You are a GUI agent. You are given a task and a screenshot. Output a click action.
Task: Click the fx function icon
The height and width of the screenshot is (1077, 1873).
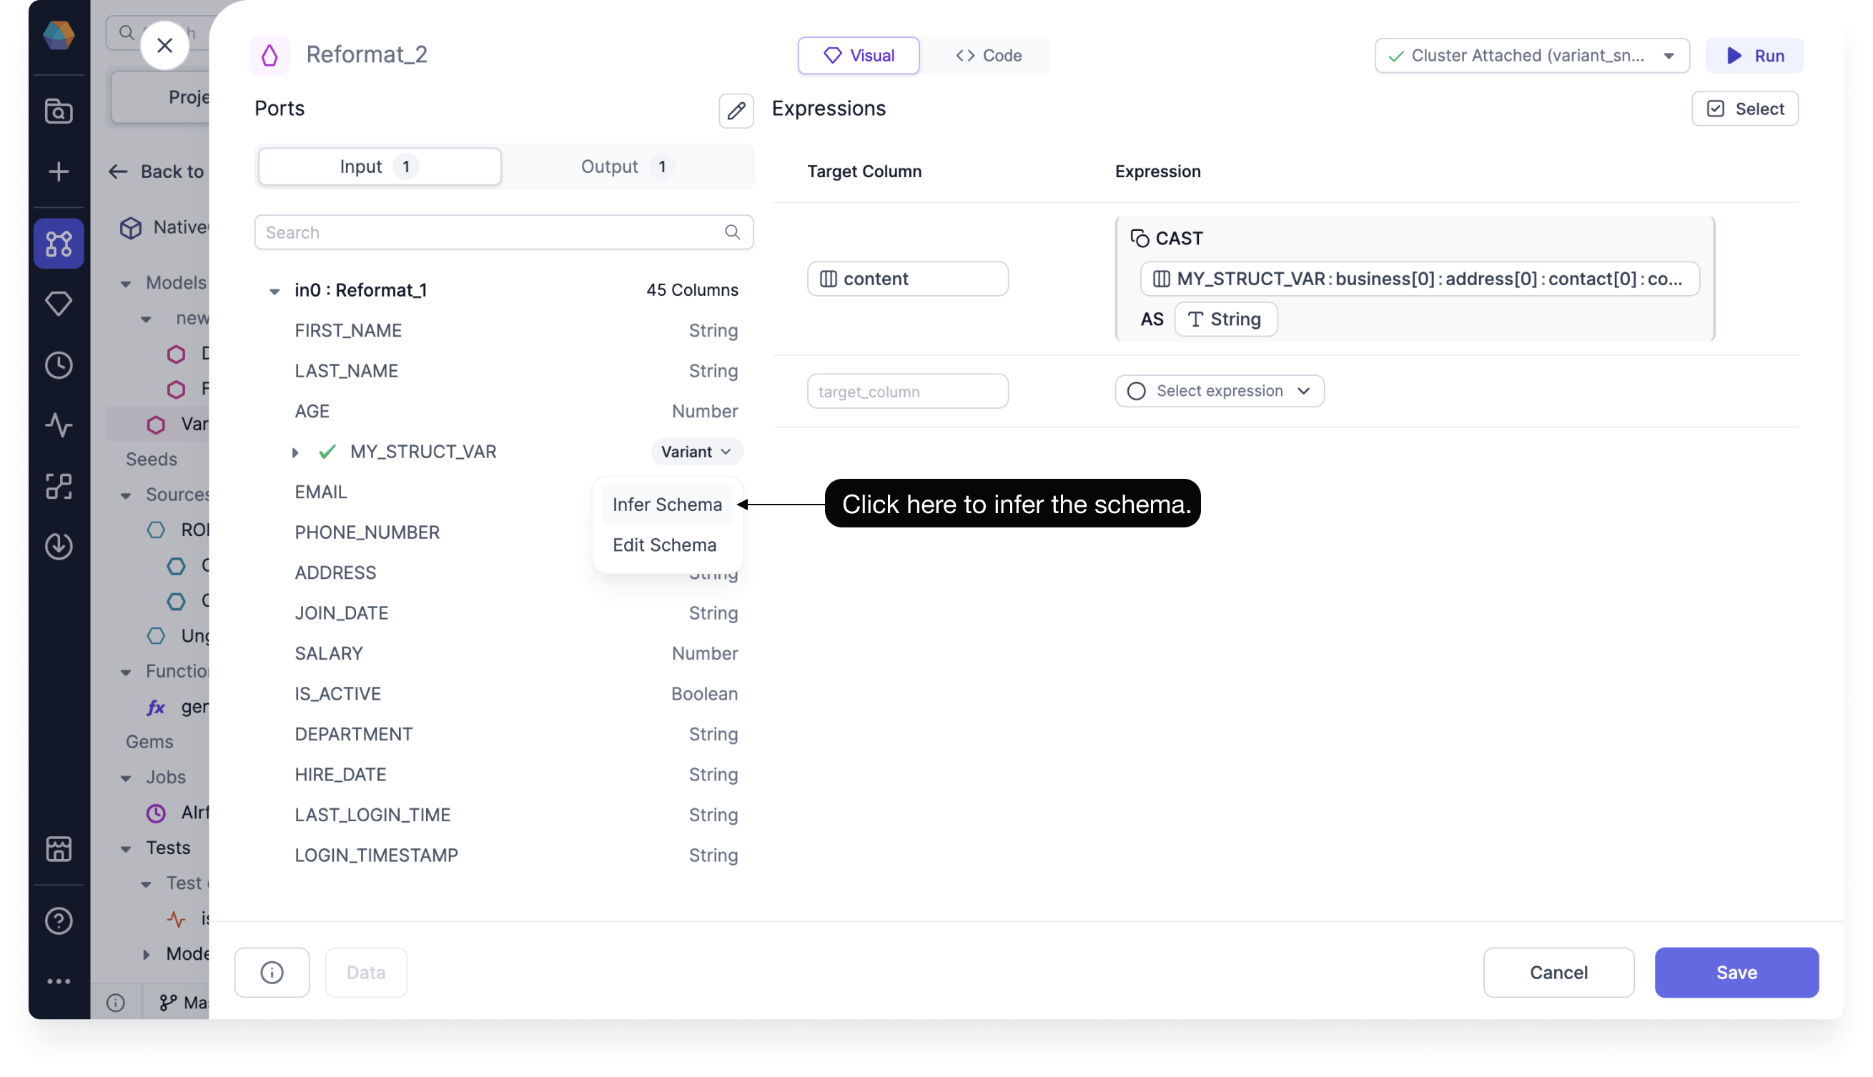tap(155, 707)
